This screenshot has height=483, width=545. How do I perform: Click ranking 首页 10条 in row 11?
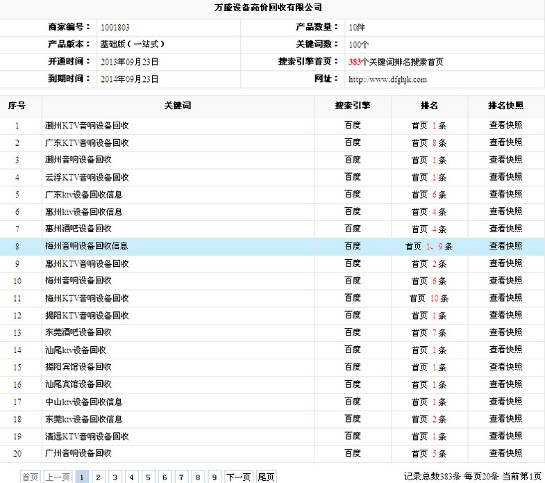429,299
